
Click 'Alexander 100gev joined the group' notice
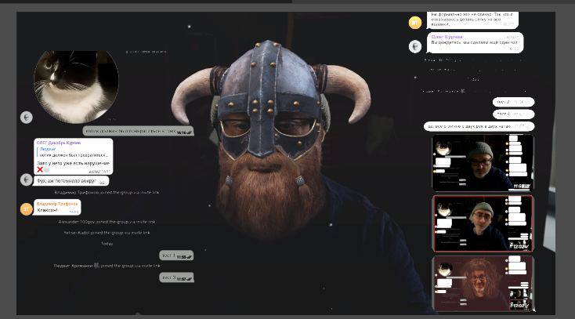(x=107, y=222)
